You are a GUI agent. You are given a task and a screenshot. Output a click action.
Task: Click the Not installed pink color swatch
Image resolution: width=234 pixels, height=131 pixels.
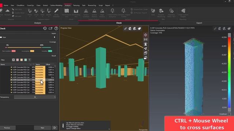point(14,51)
